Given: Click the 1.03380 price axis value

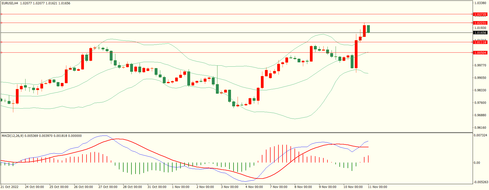Looking at the screenshot, I should pyautogui.click(x=480, y=3).
